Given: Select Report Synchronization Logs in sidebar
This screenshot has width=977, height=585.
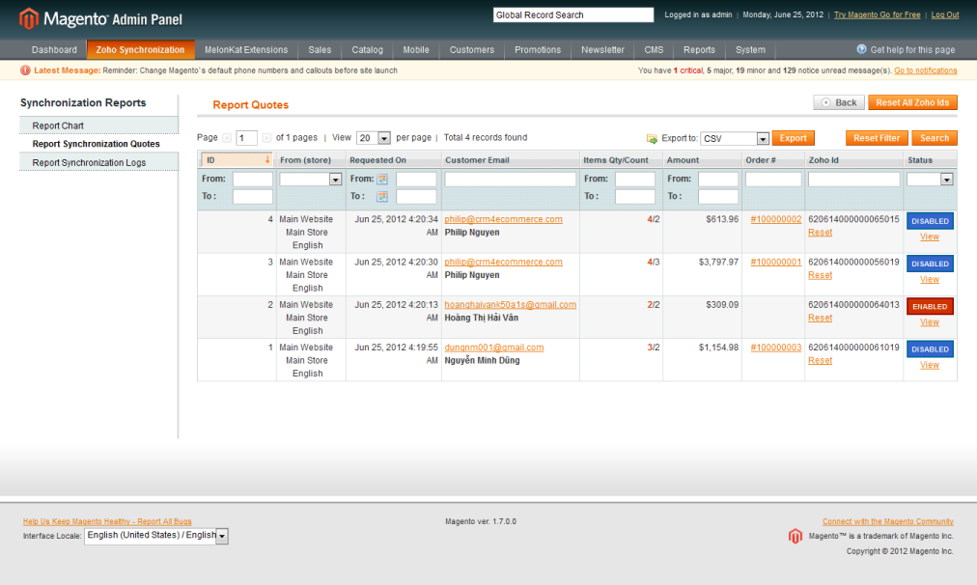Looking at the screenshot, I should [x=99, y=162].
